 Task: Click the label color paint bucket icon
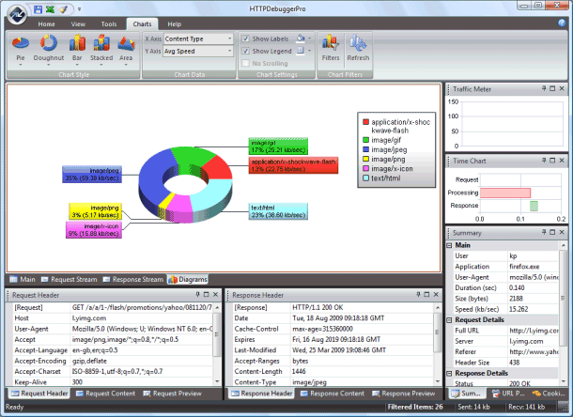[x=301, y=38]
